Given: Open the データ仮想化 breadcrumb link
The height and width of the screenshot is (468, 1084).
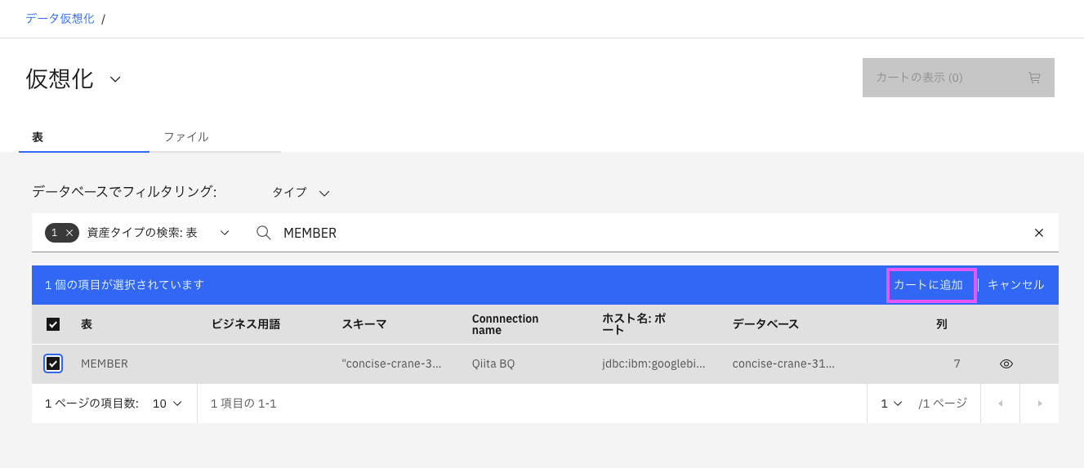Looking at the screenshot, I should click(x=60, y=18).
